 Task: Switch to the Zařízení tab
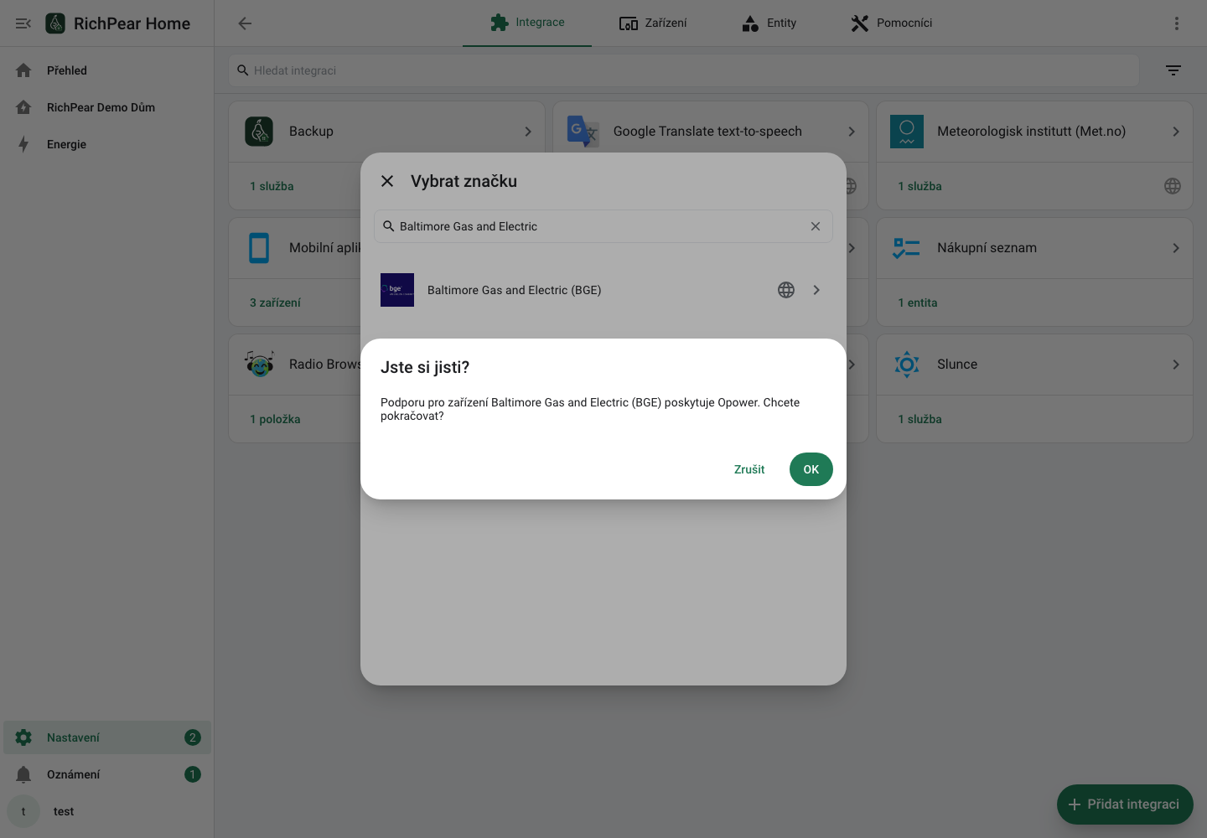point(653,23)
